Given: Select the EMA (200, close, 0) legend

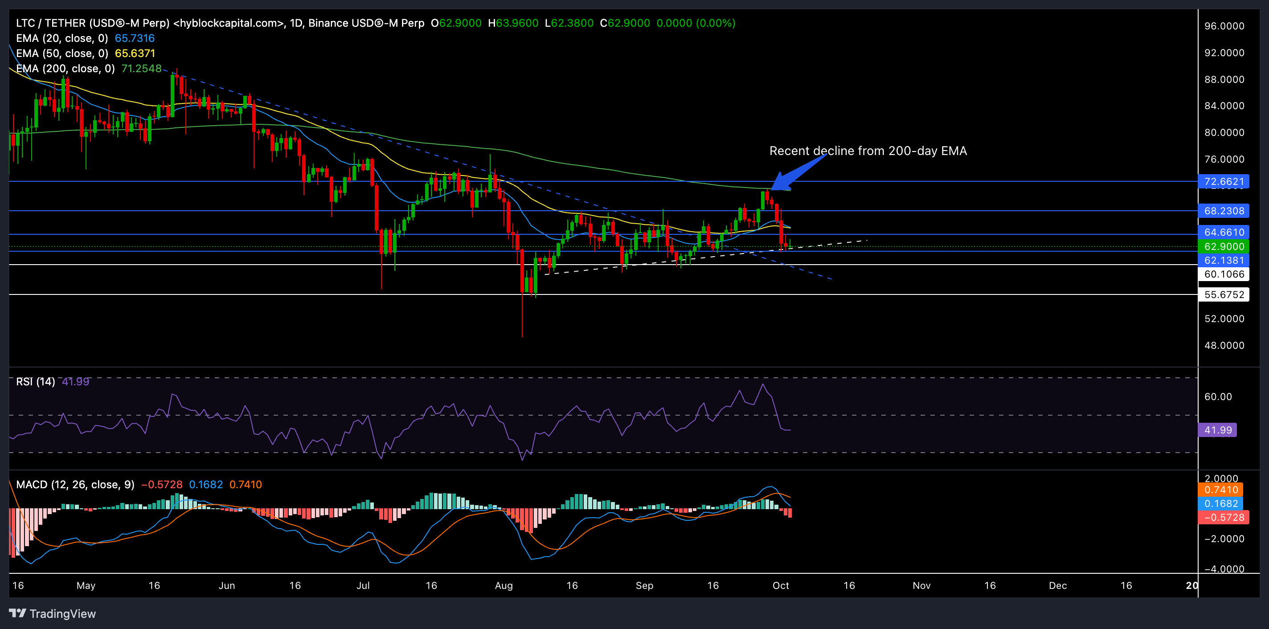Looking at the screenshot, I should tap(65, 69).
